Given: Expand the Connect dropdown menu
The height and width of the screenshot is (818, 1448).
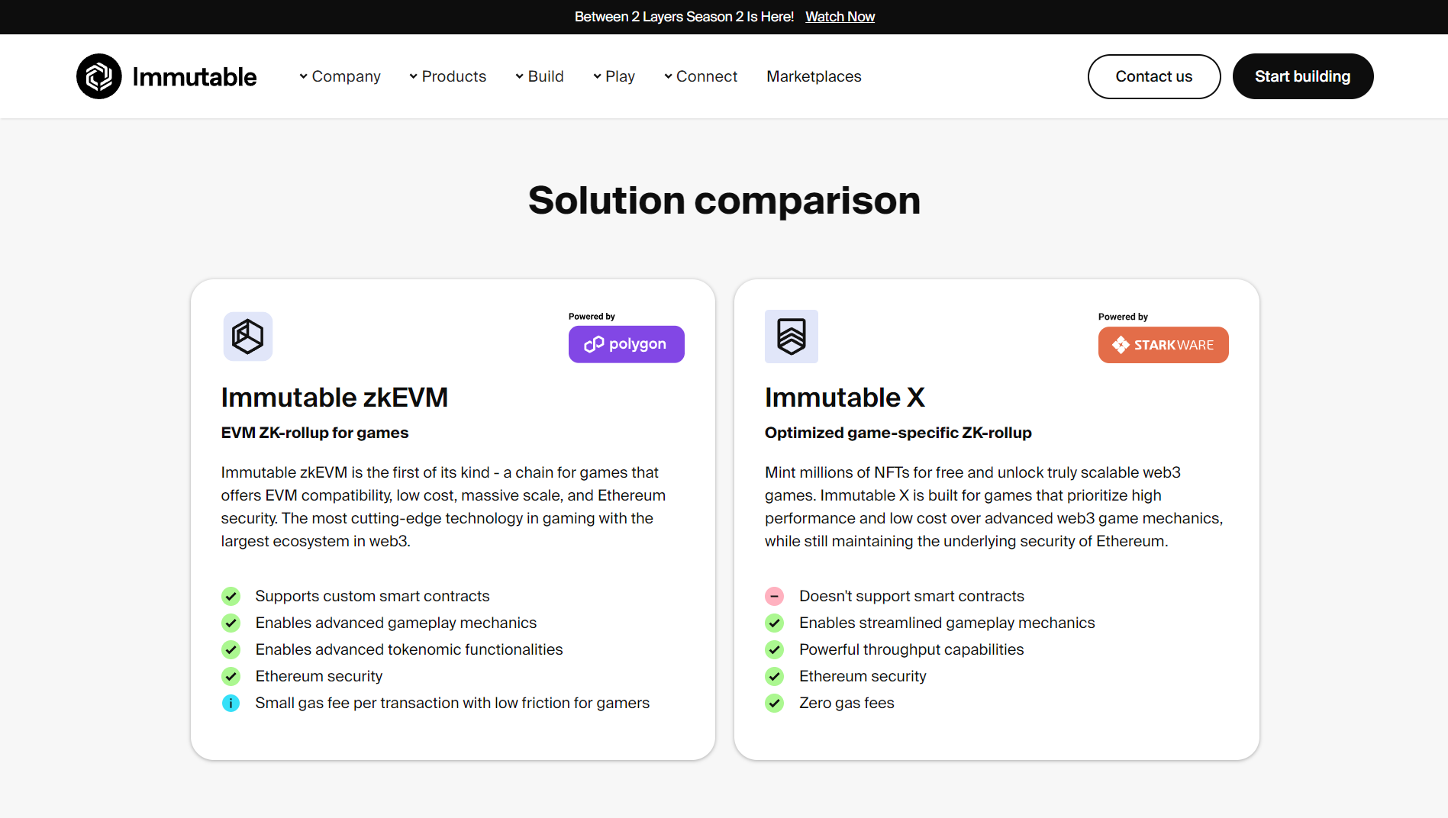Looking at the screenshot, I should [700, 76].
